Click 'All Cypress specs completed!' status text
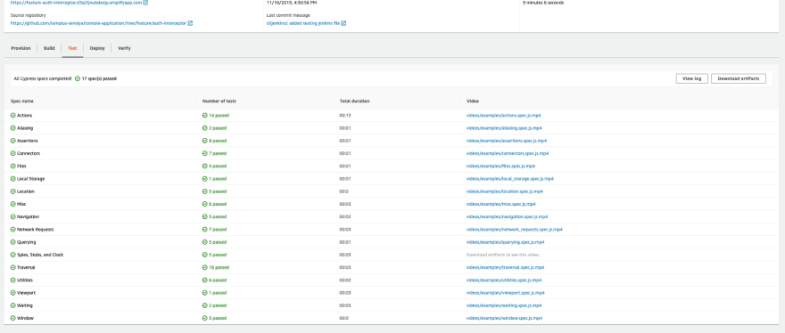Viewport: 785px width, 333px height. click(43, 78)
